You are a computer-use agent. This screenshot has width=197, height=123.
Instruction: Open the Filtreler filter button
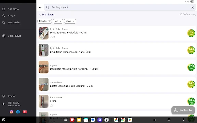tap(44, 21)
